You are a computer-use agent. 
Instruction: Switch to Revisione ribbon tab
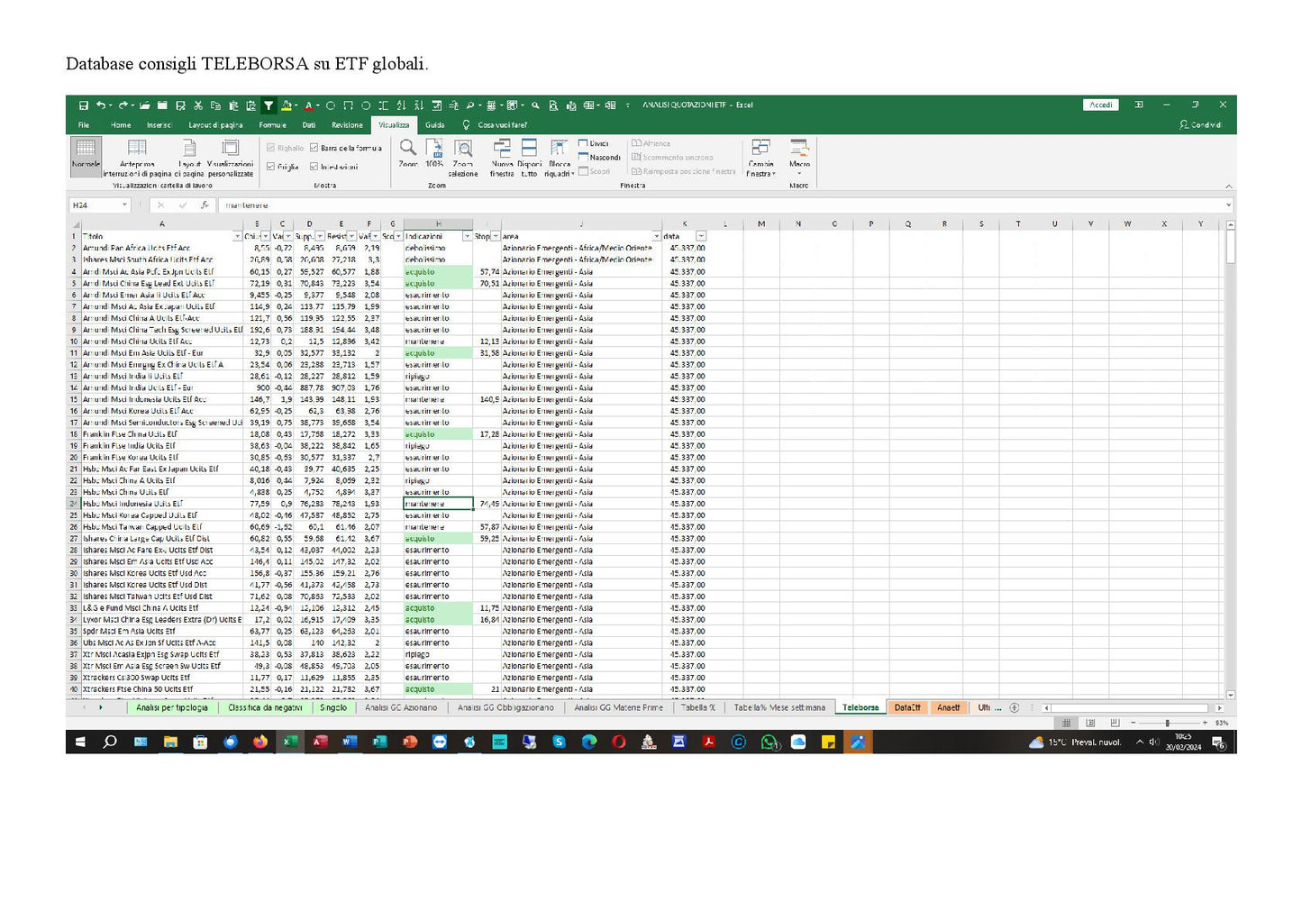click(347, 125)
